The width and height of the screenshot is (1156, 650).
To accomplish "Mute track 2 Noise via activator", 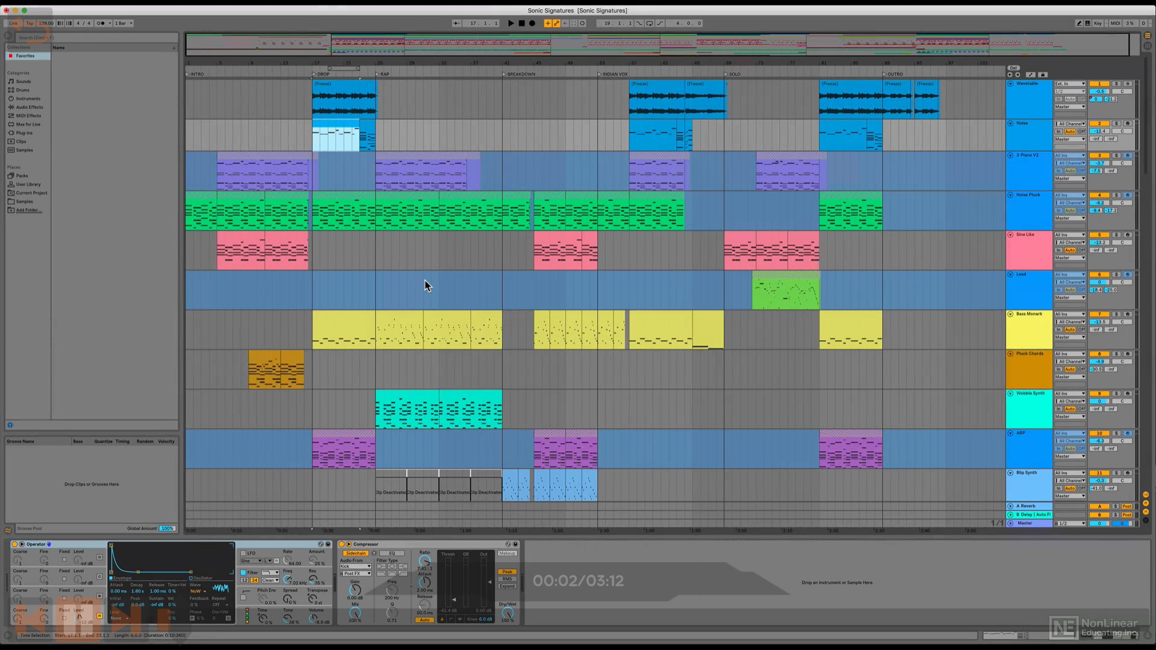I will [1099, 123].
